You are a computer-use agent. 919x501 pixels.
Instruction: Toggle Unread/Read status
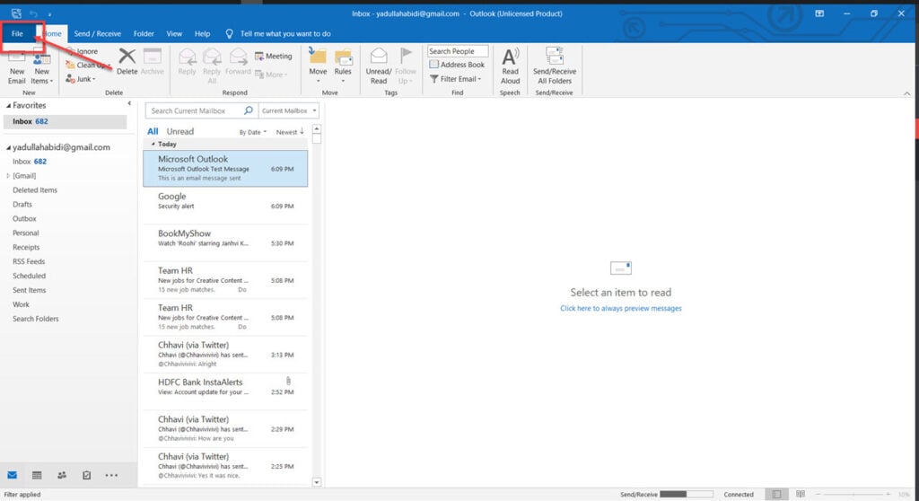tap(379, 66)
